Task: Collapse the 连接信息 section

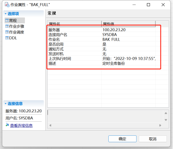Action: point(5,104)
